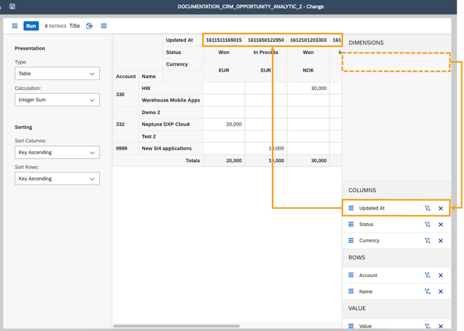Open the list menu icon after copy icon
464x331 pixels.
pyautogui.click(x=104, y=26)
